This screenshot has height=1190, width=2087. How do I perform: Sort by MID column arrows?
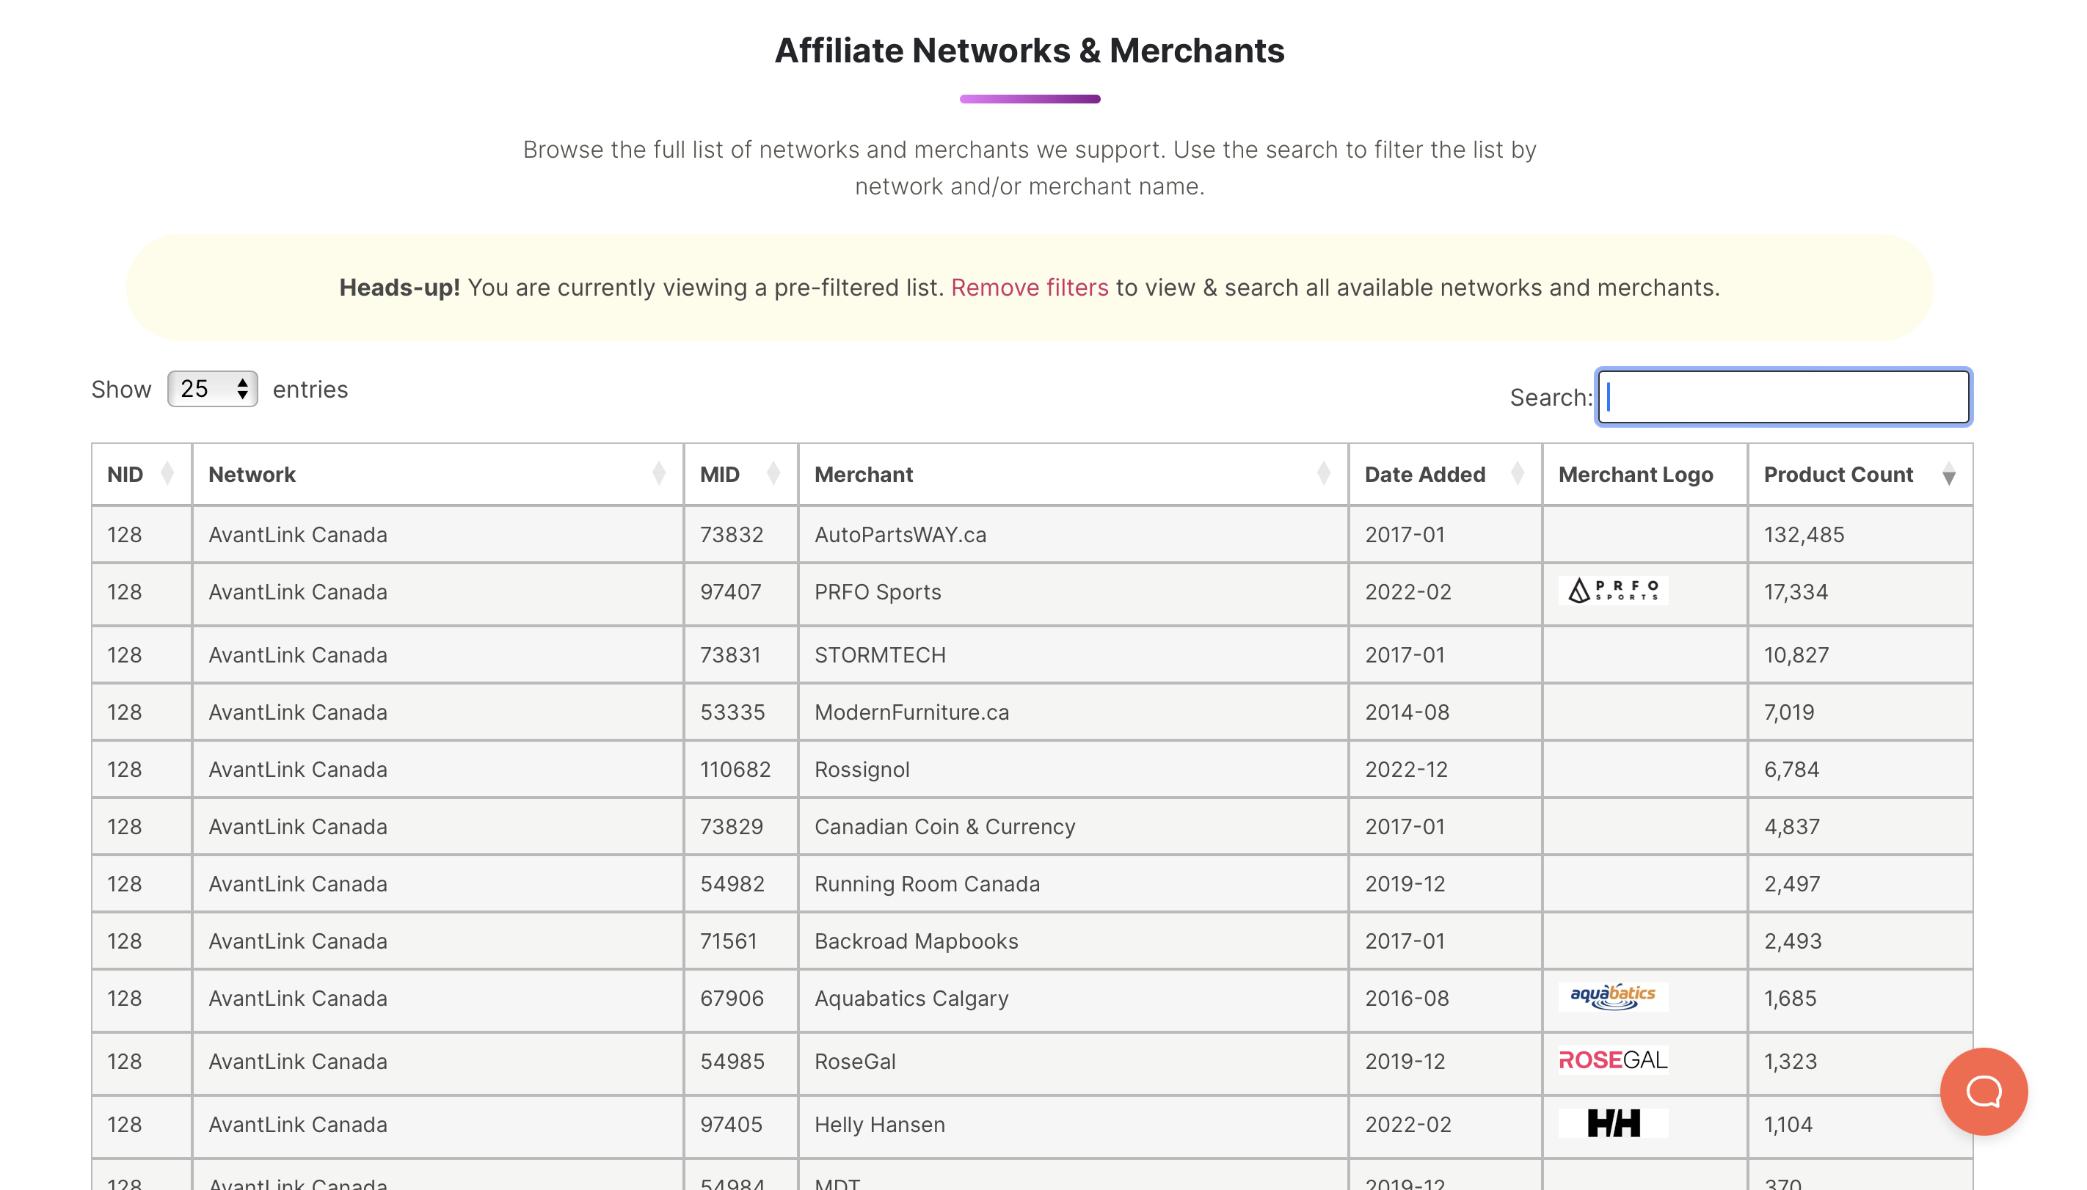click(773, 474)
